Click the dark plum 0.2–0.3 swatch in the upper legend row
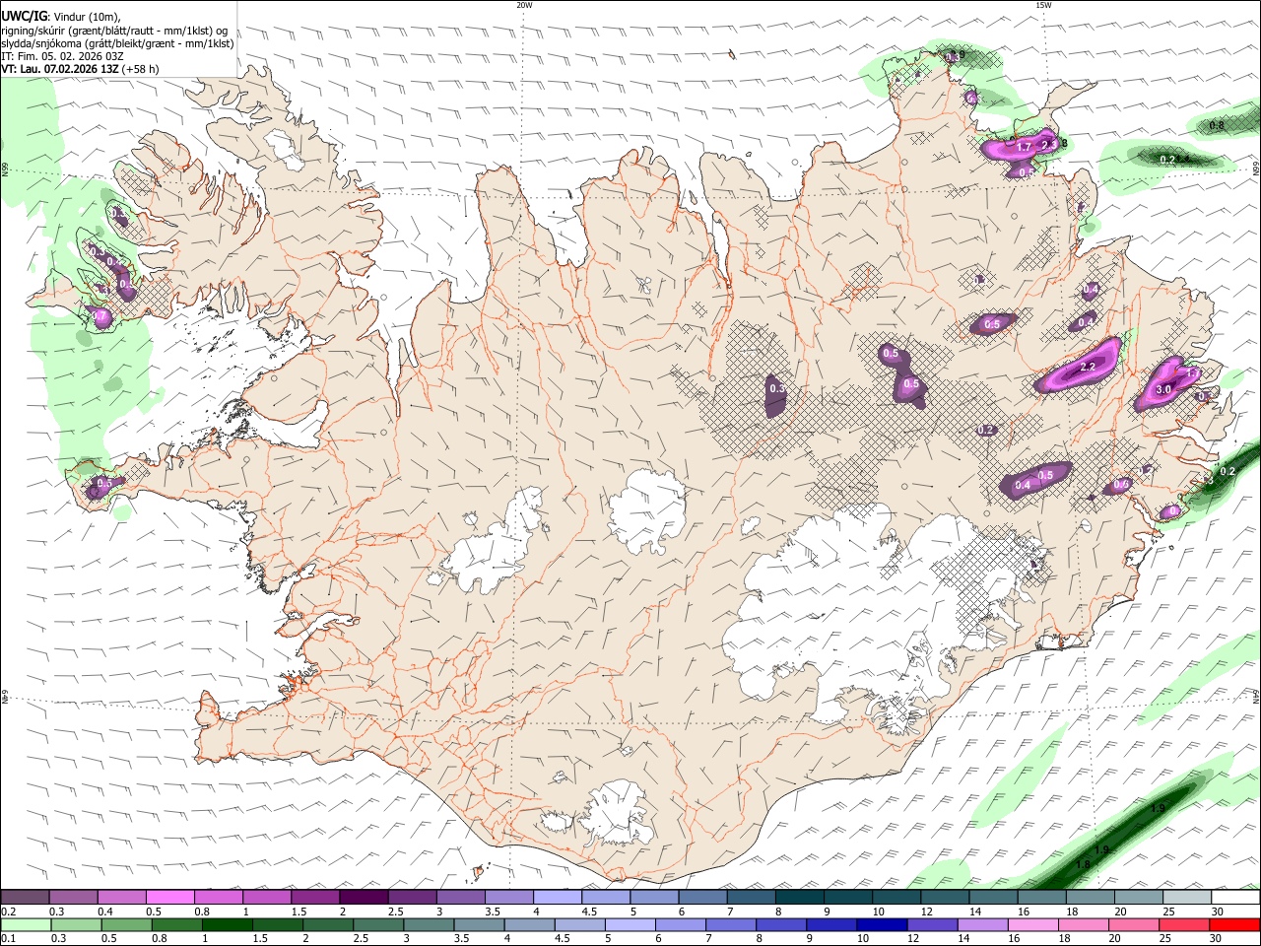Image resolution: width=1261 pixels, height=946 pixels. (26, 897)
